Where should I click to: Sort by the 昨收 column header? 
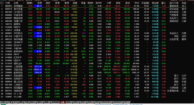click(x=137, y=3)
